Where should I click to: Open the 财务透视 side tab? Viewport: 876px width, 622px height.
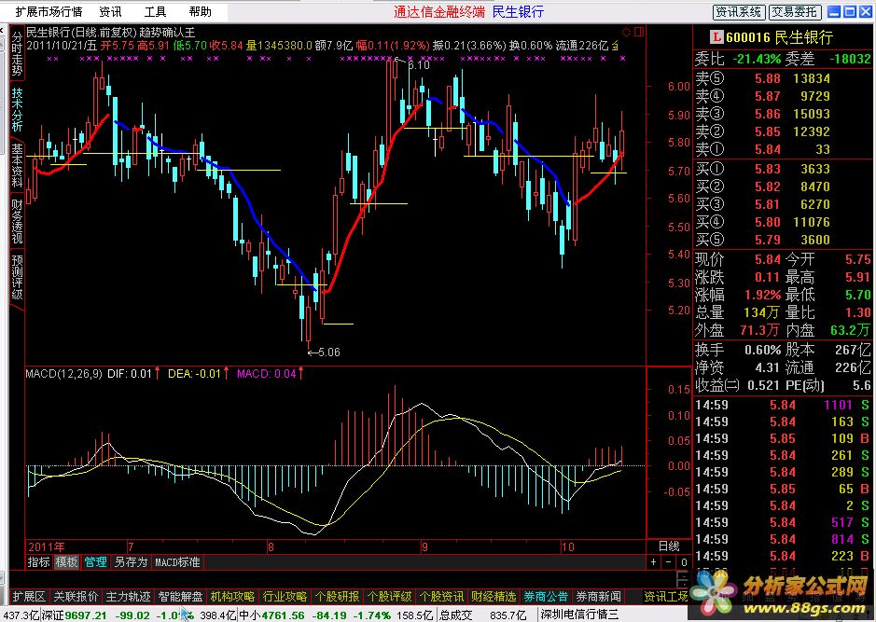click(x=17, y=221)
